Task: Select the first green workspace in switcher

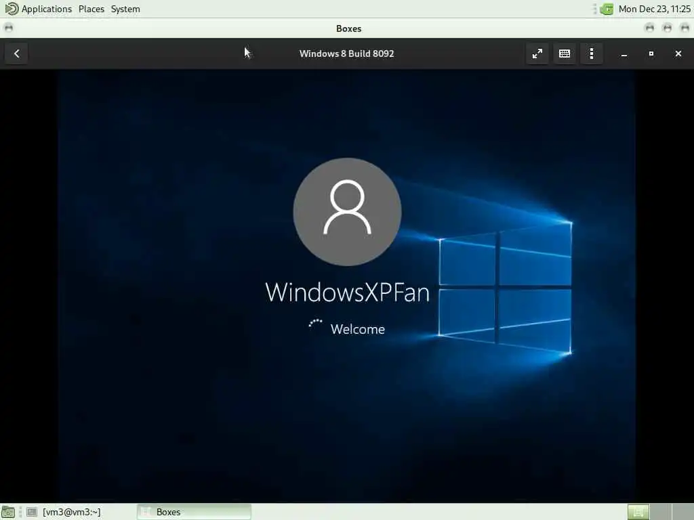Action: tap(638, 512)
